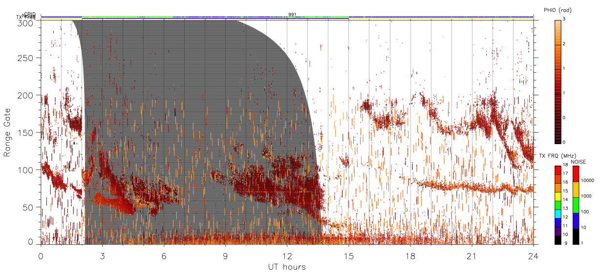
Task: Pick the green NOISE swatch between 100 and 1000
Action: coord(576,205)
